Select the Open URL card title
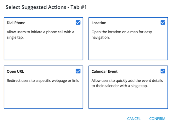 (15, 71)
